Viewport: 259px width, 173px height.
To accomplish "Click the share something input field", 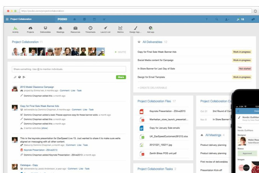I will [x=69, y=69].
